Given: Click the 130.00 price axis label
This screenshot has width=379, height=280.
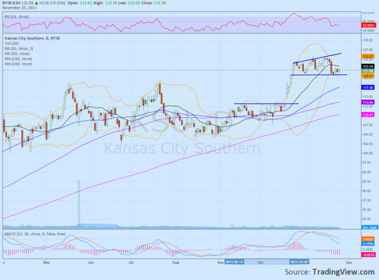Looking at the screenshot, I should click(368, 40).
